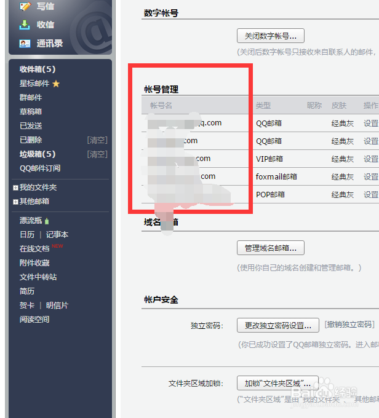Viewport: 379px width, 418px height.
Task: Open 明信片 postcards
Action: (x=57, y=306)
